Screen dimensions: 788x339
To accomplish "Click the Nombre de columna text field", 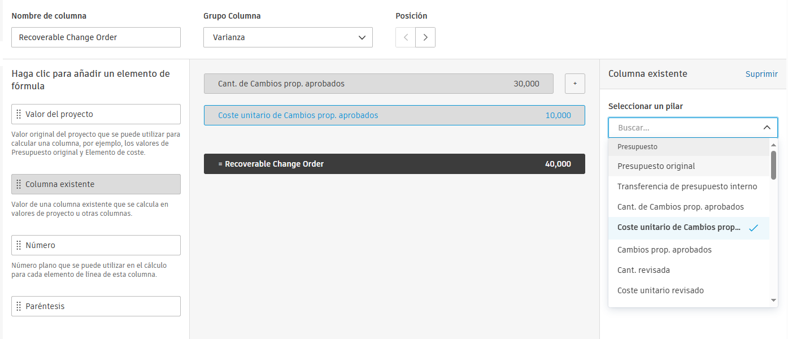I will (96, 38).
